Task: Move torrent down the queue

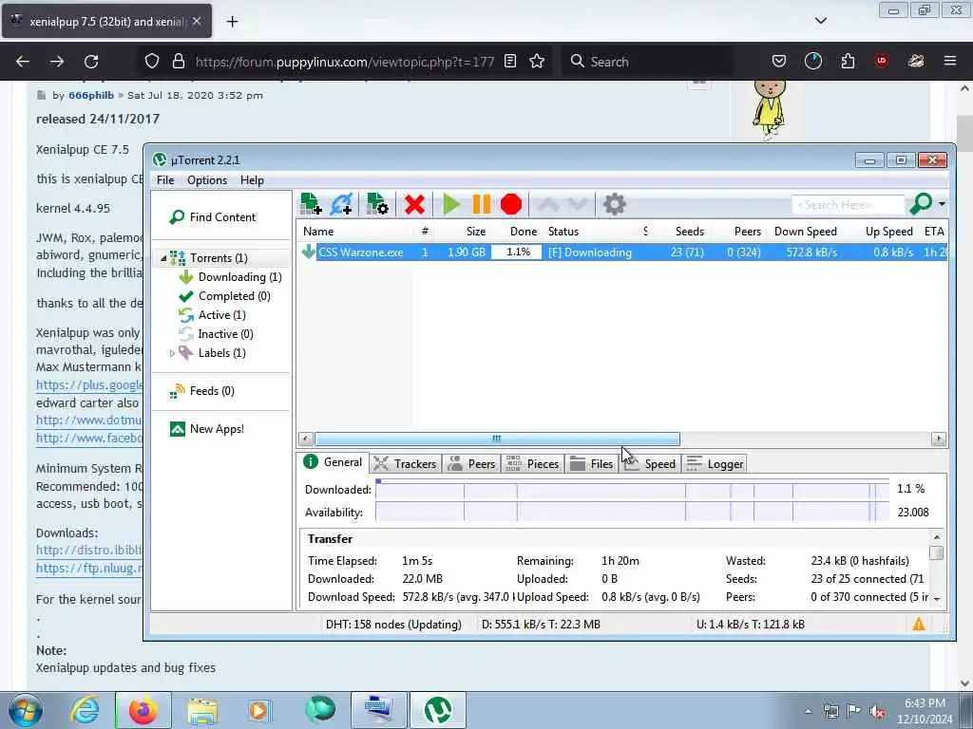Action: (x=578, y=204)
